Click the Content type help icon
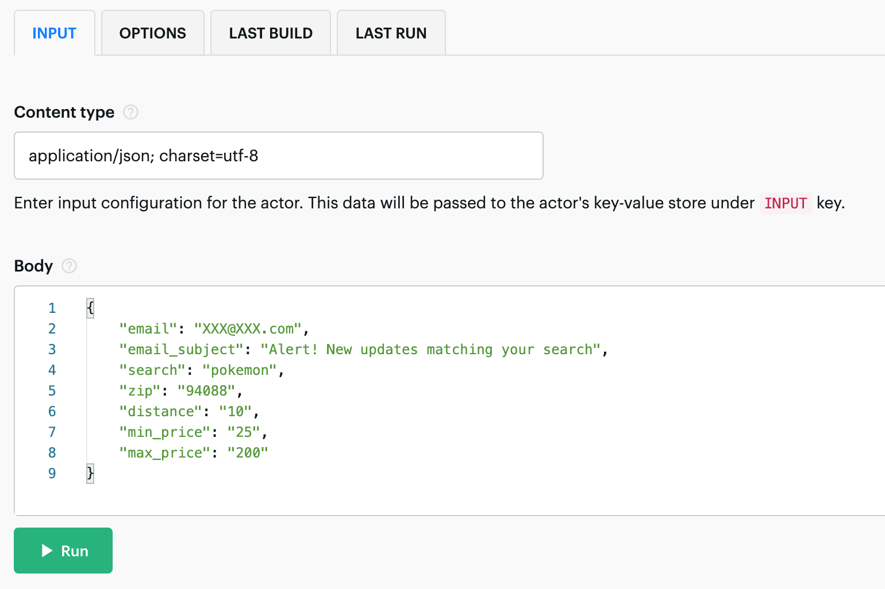 pos(131,112)
